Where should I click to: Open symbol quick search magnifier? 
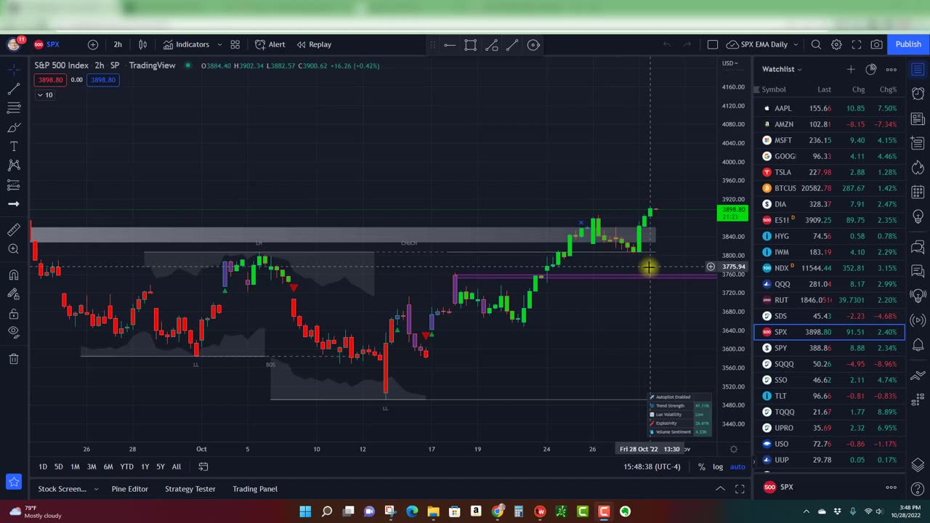pos(816,44)
